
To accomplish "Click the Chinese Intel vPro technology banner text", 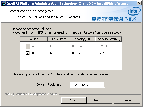I will pos(114,19).
